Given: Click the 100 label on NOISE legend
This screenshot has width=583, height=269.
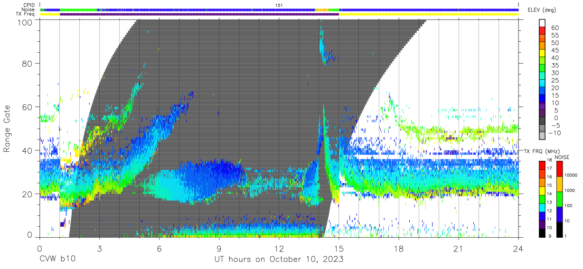Looking at the screenshot, I should [x=568, y=205].
